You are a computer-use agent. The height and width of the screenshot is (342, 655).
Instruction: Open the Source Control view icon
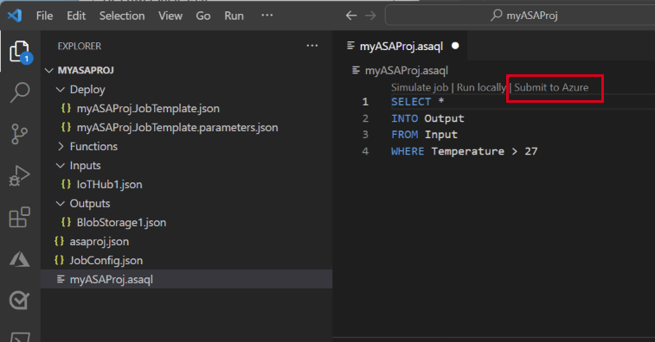(x=20, y=134)
